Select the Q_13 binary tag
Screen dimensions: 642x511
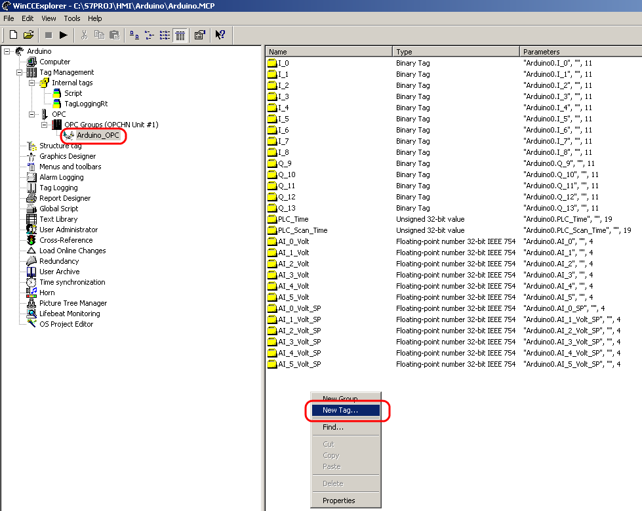[287, 208]
